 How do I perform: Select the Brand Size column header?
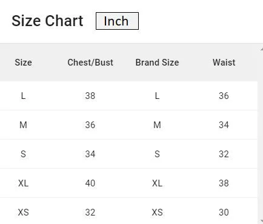[x=157, y=63]
